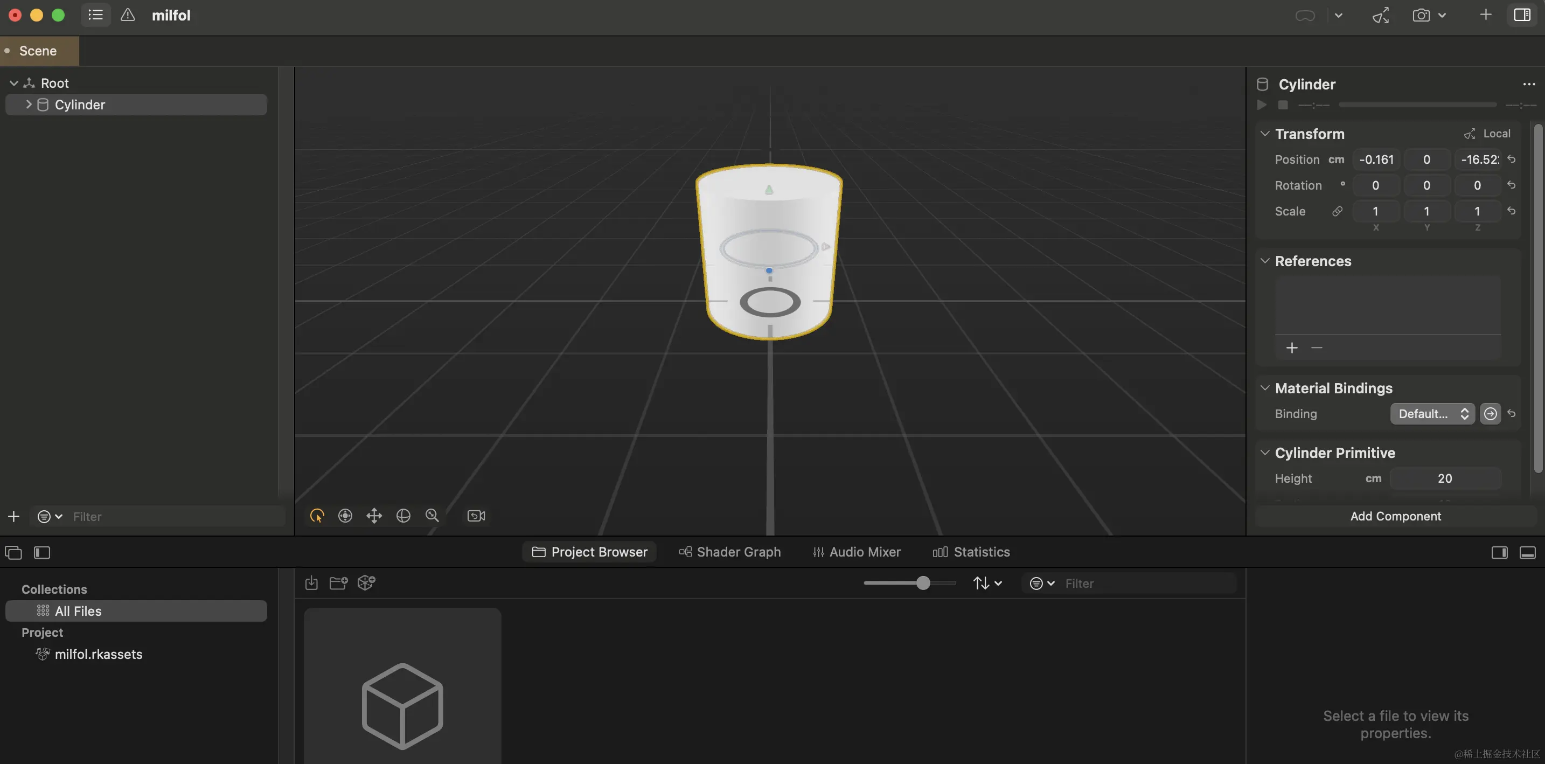Viewport: 1545px width, 764px height.
Task: Click the import file icon in Project Browser
Action: coord(311,583)
